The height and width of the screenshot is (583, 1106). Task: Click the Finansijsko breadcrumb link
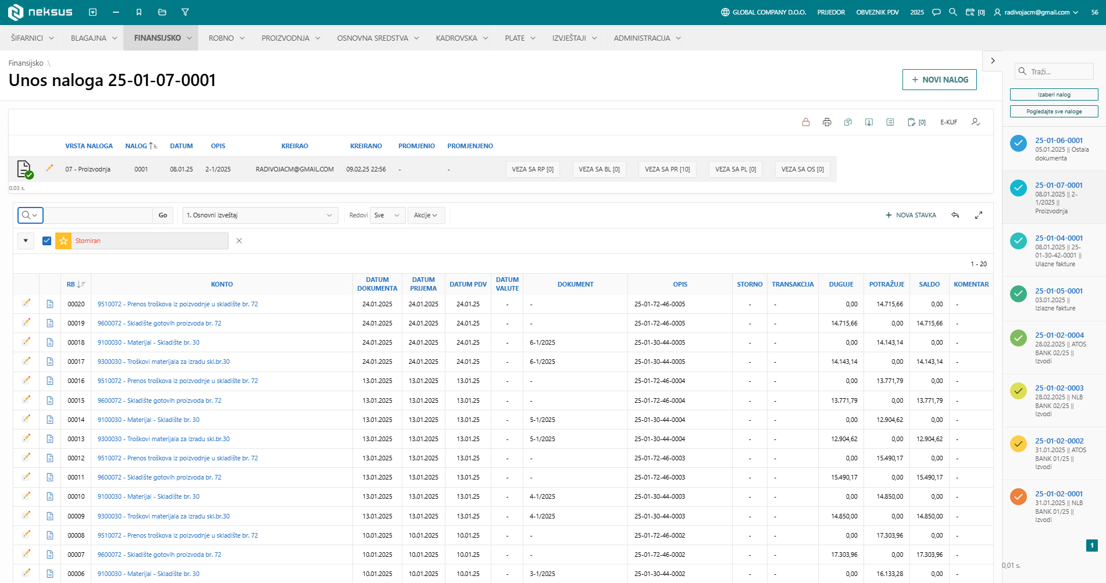pos(26,63)
